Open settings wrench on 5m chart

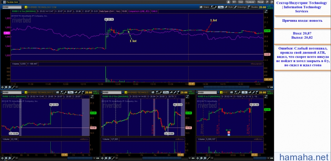tap(66, 92)
